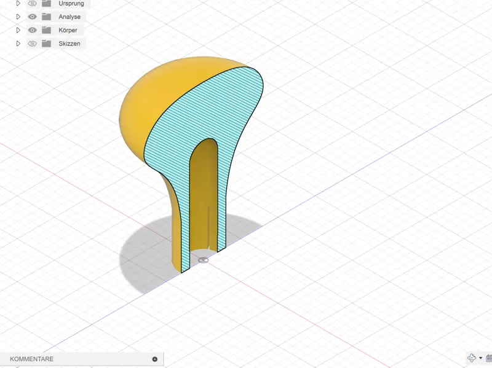Select the Analyse folder icon

[x=47, y=17]
